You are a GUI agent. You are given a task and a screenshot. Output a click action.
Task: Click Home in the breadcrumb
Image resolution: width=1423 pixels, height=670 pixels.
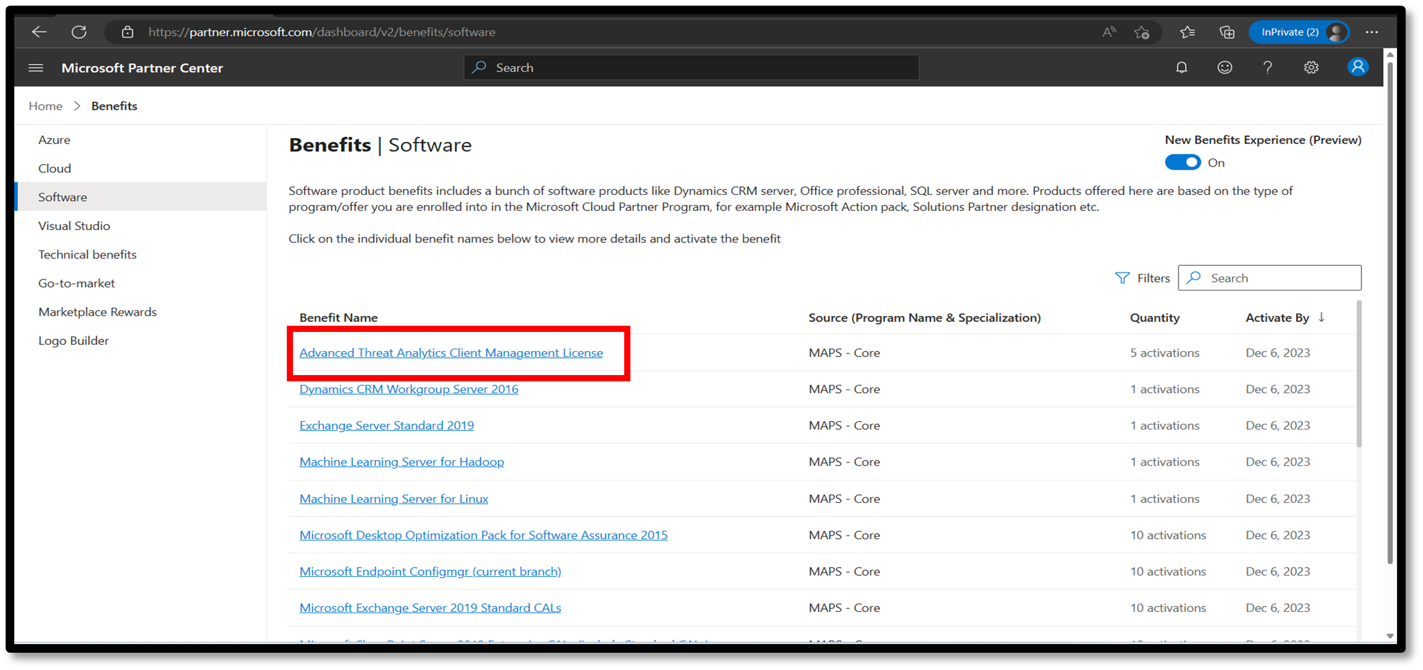click(46, 106)
